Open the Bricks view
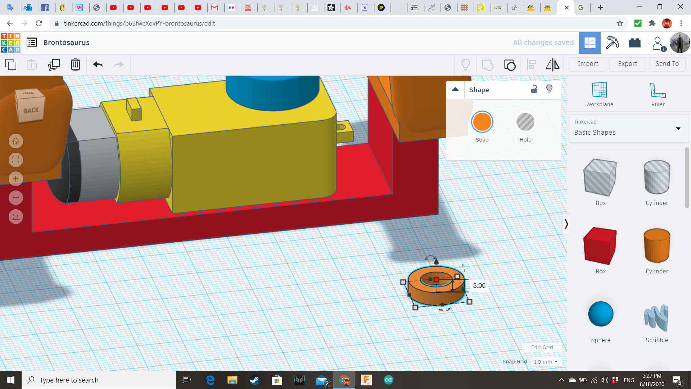691x389 pixels. click(x=634, y=43)
